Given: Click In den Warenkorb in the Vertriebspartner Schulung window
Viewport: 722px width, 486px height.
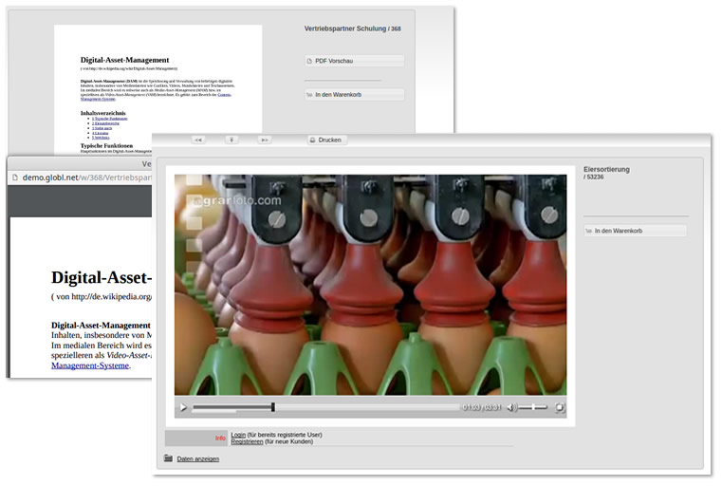Looking at the screenshot, I should (x=354, y=94).
